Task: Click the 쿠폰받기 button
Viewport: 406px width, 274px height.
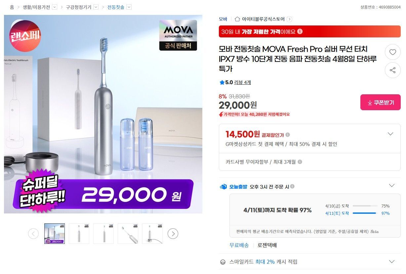Action: 380,103
